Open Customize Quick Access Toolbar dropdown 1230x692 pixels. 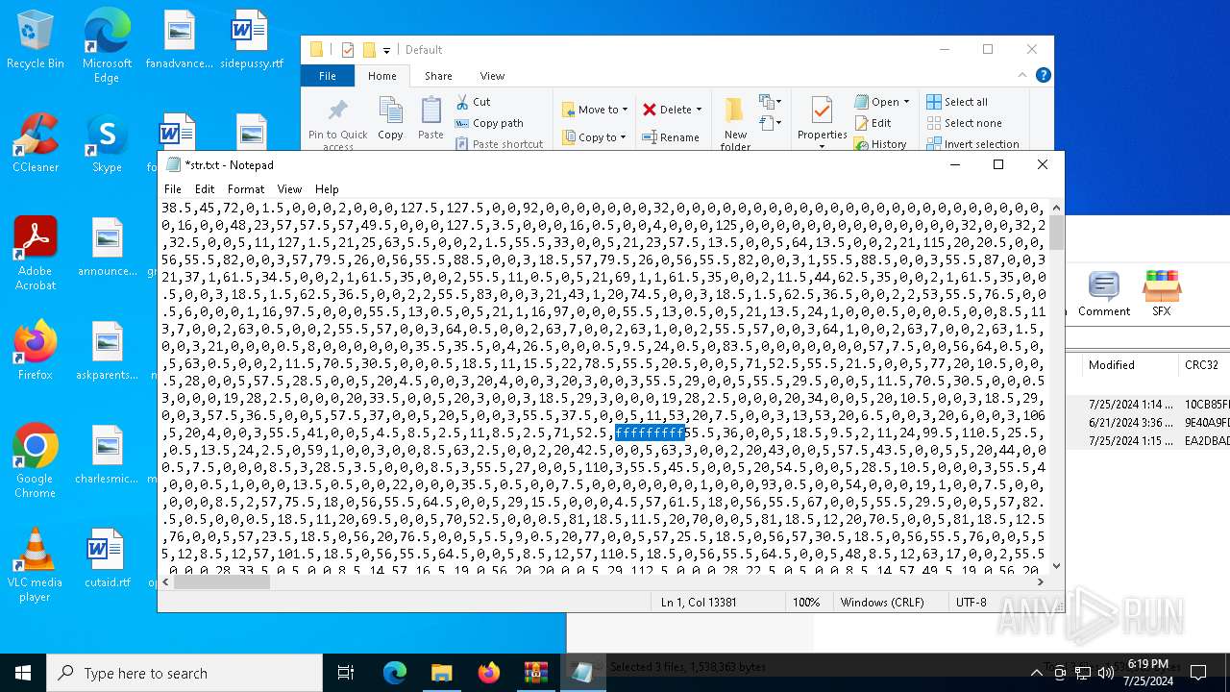click(386, 50)
